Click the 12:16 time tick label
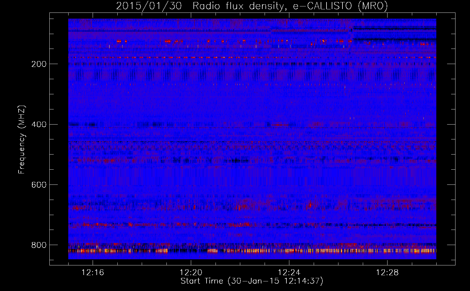Image resolution: width=470 pixels, height=291 pixels. click(x=93, y=273)
